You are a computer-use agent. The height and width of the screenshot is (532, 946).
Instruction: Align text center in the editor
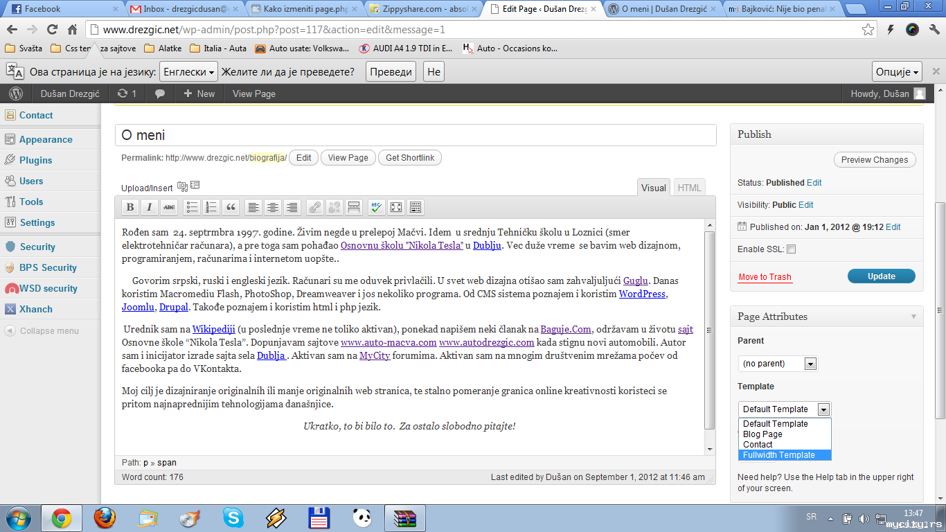[273, 207]
